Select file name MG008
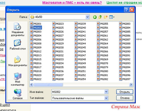142x111 pixels. 37,43
